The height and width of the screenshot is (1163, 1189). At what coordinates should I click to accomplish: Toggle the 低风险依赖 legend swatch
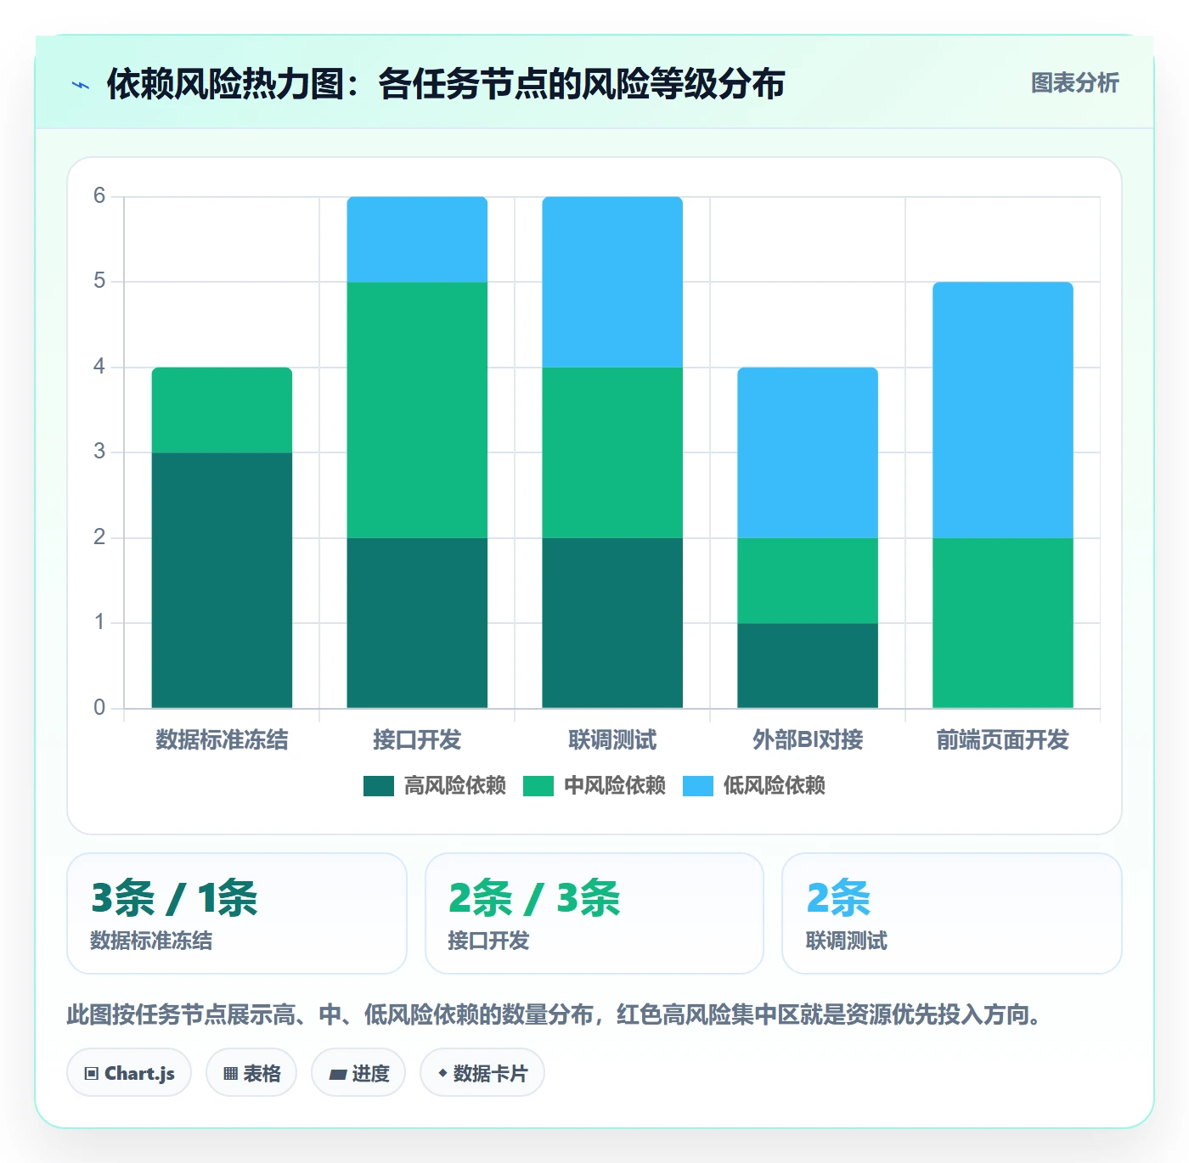click(x=698, y=786)
